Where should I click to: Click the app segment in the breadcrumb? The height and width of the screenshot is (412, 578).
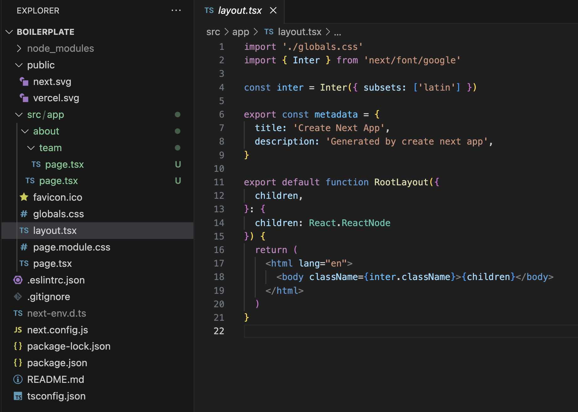point(240,32)
